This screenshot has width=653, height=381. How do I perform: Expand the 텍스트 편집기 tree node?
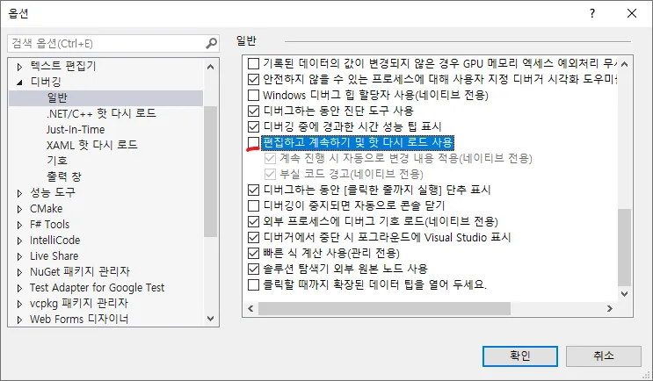pos(20,66)
